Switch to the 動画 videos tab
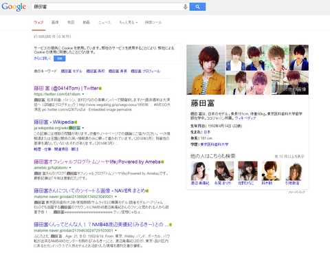 [87, 22]
